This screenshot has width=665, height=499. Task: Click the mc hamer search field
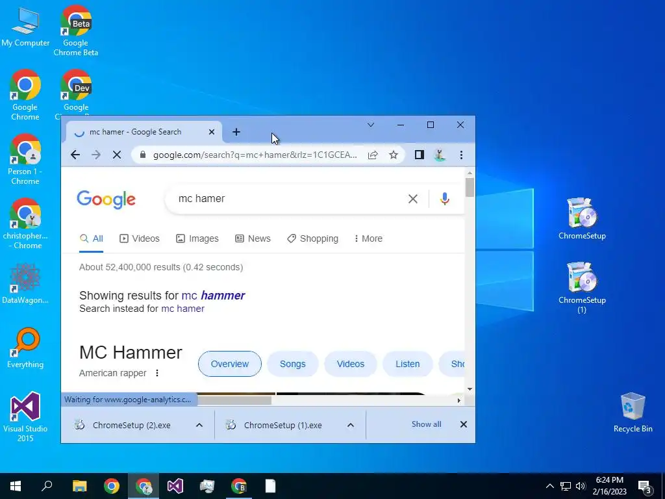pyautogui.click(x=288, y=199)
